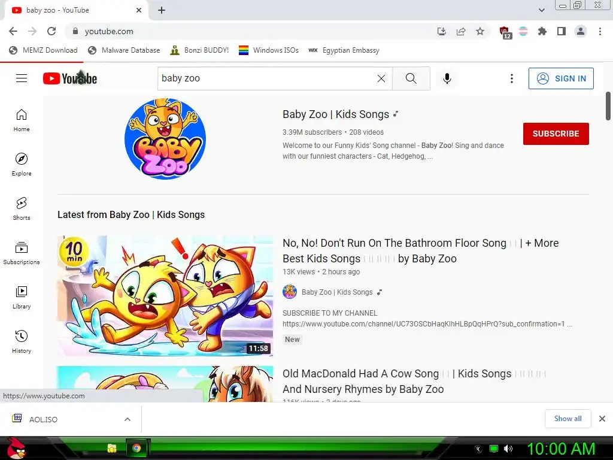
Task: Click the volume speaker in system tray
Action: pos(508,449)
